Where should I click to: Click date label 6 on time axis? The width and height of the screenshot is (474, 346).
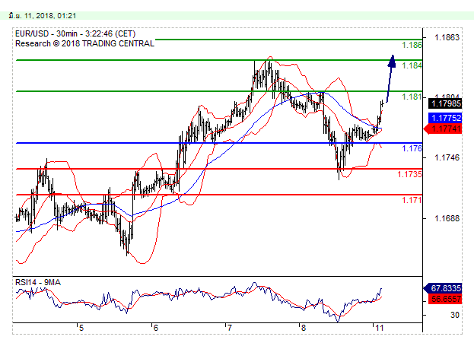[156, 329]
